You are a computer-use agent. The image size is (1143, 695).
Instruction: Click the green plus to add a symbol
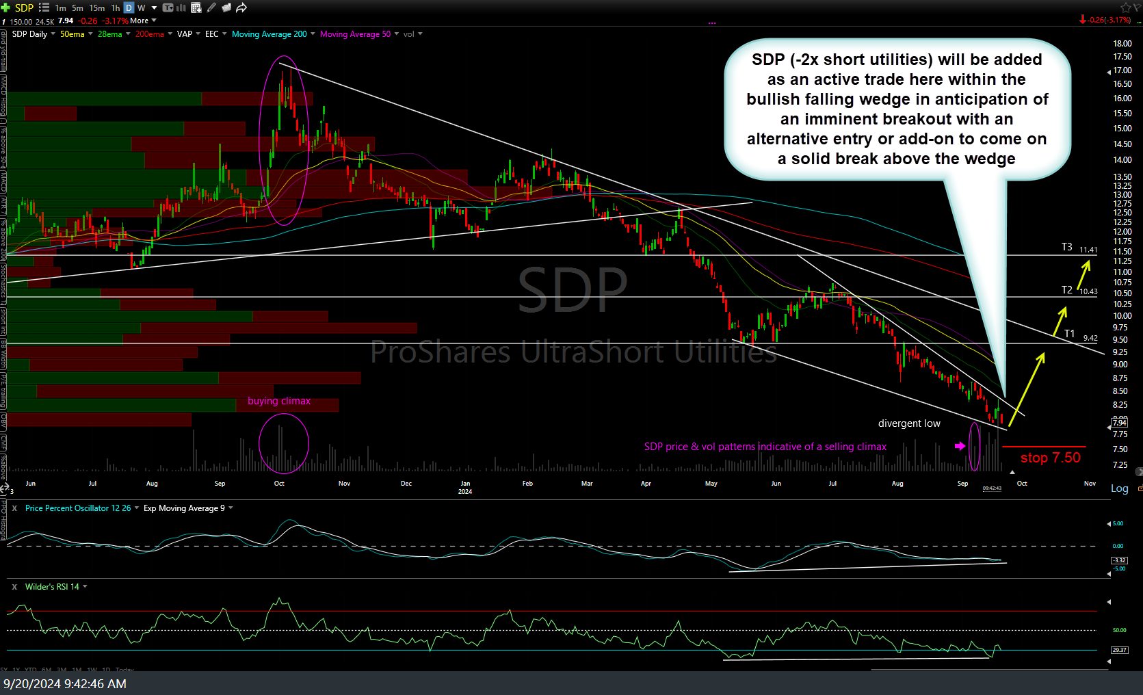coord(5,8)
